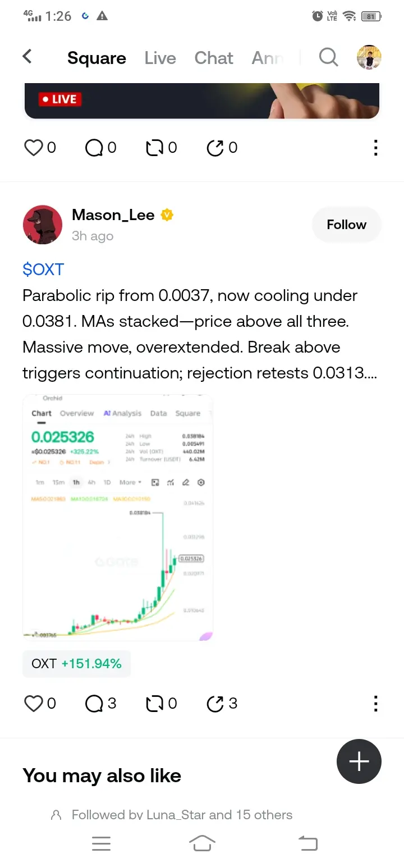Share Mason_Lee's post via share icon
This screenshot has width=404, height=867.
point(215,703)
